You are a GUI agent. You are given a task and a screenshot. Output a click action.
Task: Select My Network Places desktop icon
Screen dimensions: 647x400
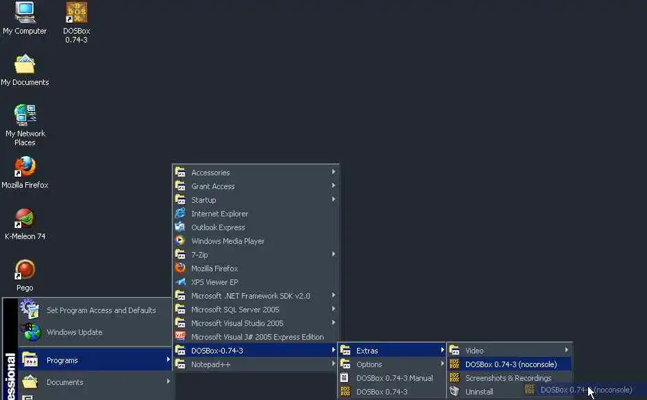(25, 125)
